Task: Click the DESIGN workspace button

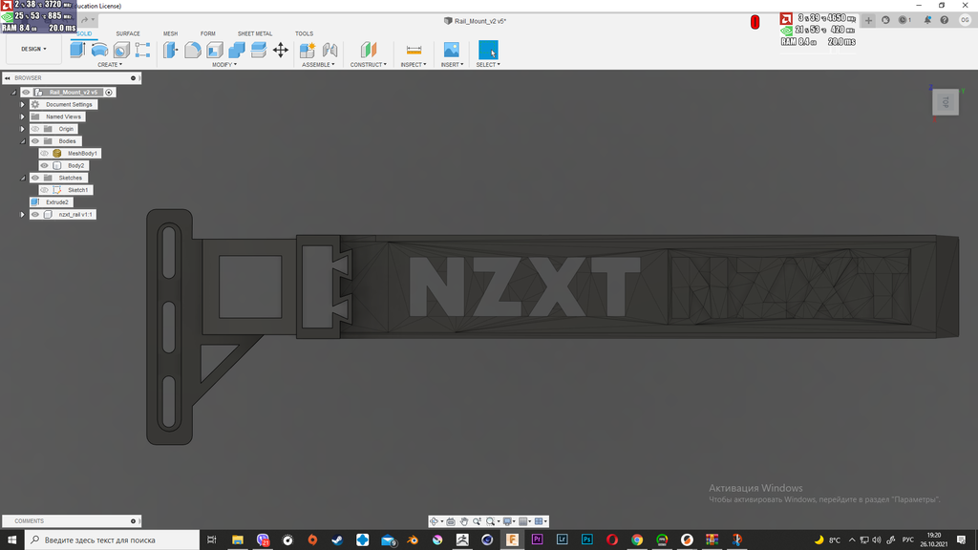Action: click(x=32, y=48)
